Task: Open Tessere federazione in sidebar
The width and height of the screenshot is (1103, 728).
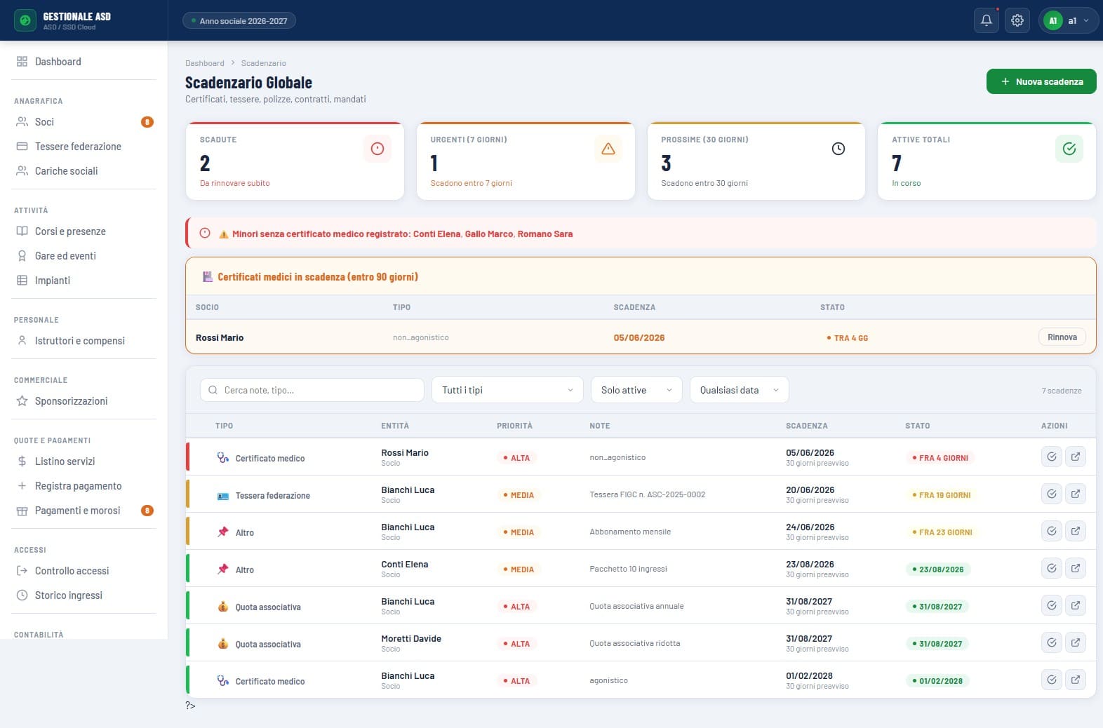Action: coord(84,147)
